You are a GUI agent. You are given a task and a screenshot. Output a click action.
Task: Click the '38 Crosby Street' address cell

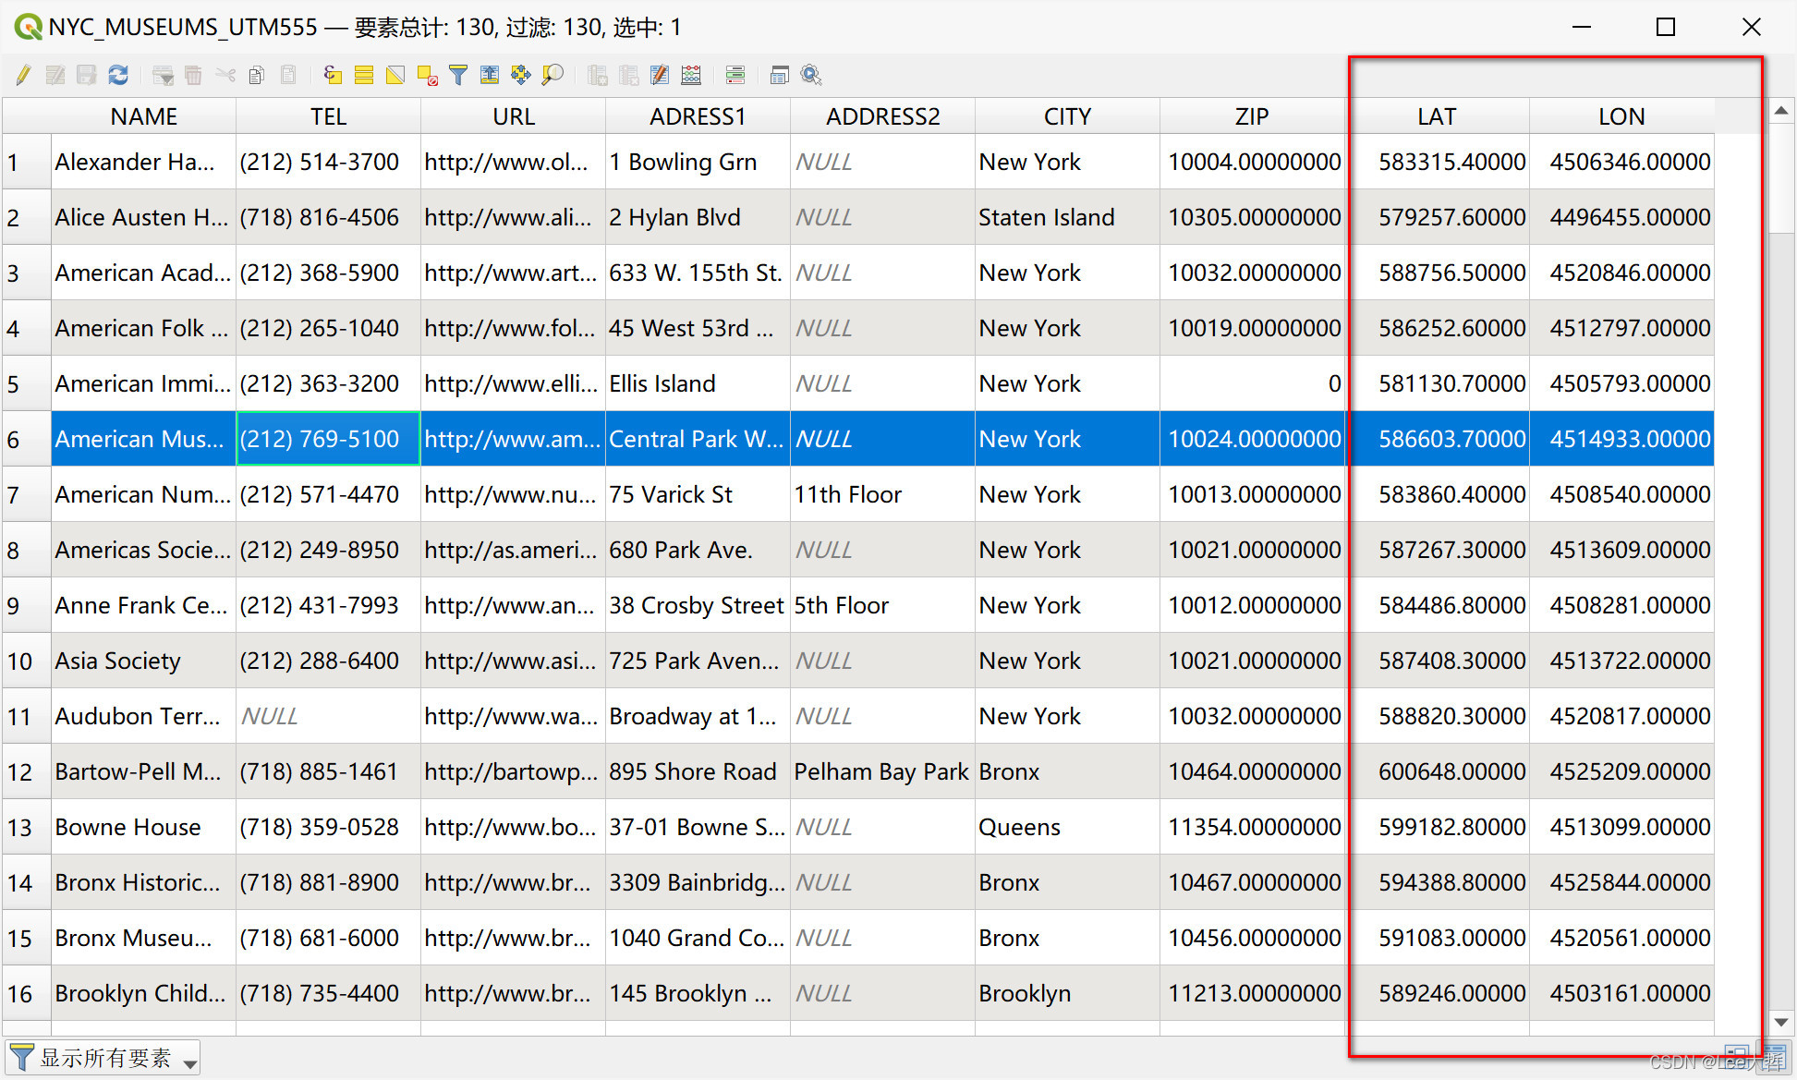click(x=698, y=606)
